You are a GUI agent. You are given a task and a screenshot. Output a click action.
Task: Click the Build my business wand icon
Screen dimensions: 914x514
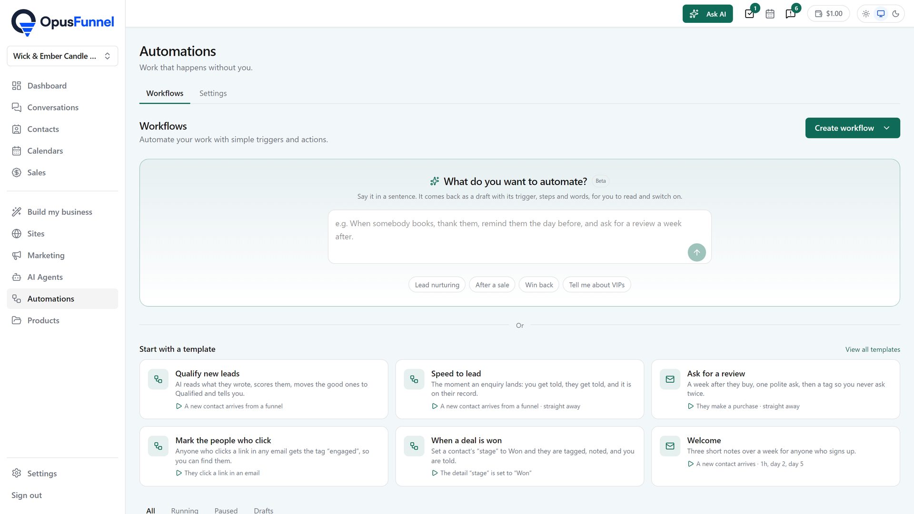click(x=17, y=212)
